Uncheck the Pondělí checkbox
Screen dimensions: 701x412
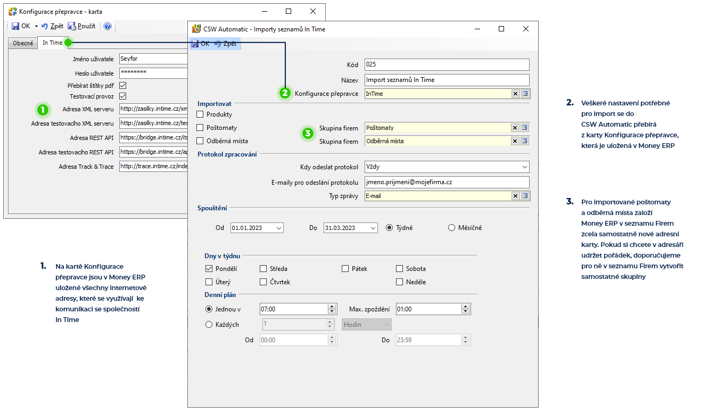(209, 269)
